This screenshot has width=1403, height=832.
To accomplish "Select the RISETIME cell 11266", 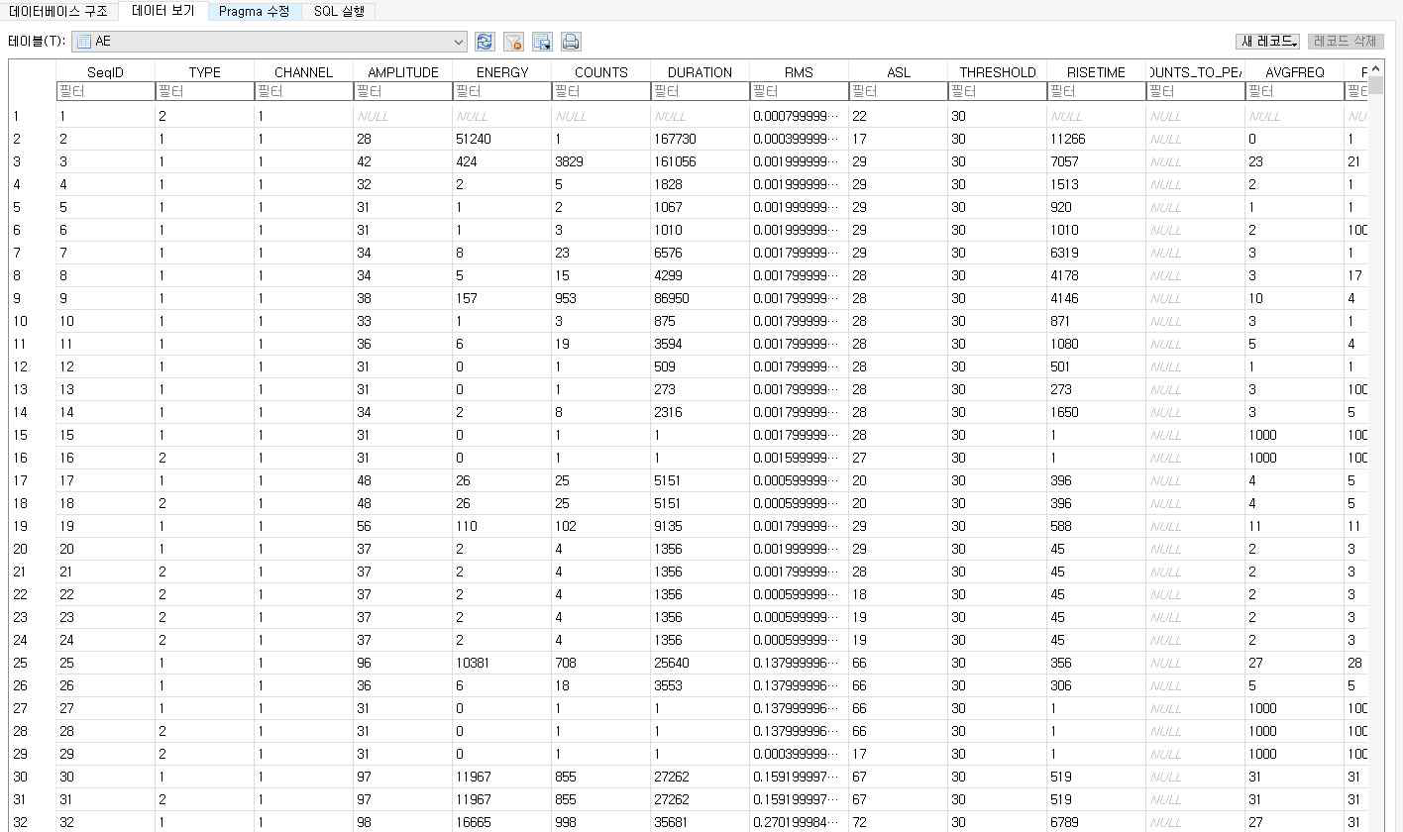I will coord(1096,139).
